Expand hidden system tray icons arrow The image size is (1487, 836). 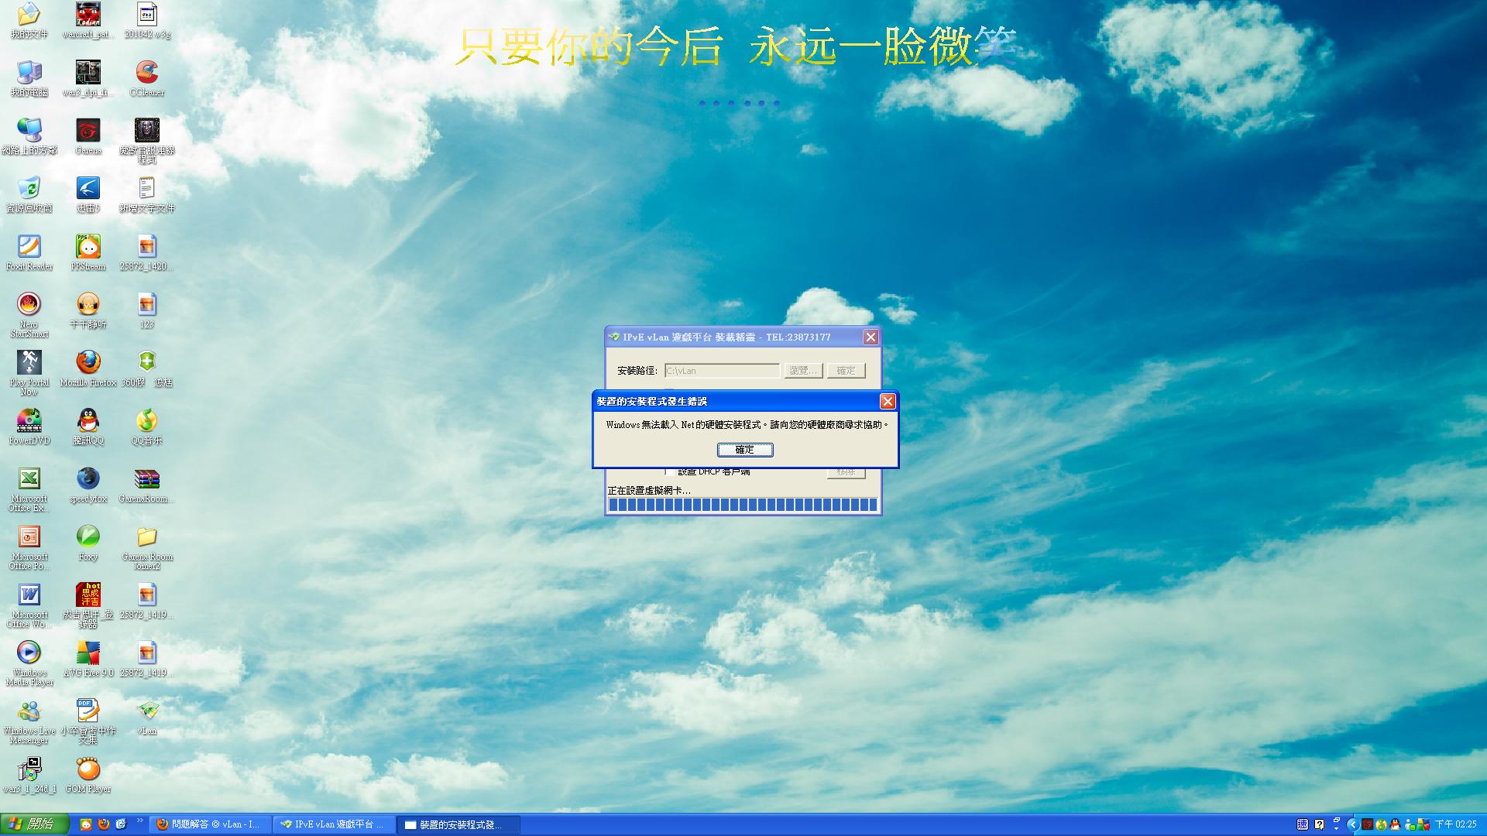coord(1352,824)
